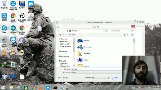Click the File name field containing JavaTest

point(96,69)
